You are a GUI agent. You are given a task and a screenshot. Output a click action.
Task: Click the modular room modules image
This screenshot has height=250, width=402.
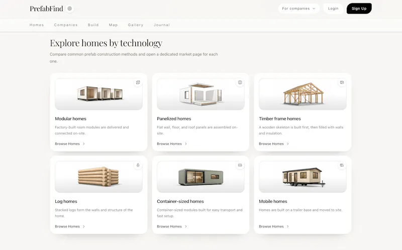tap(99, 93)
